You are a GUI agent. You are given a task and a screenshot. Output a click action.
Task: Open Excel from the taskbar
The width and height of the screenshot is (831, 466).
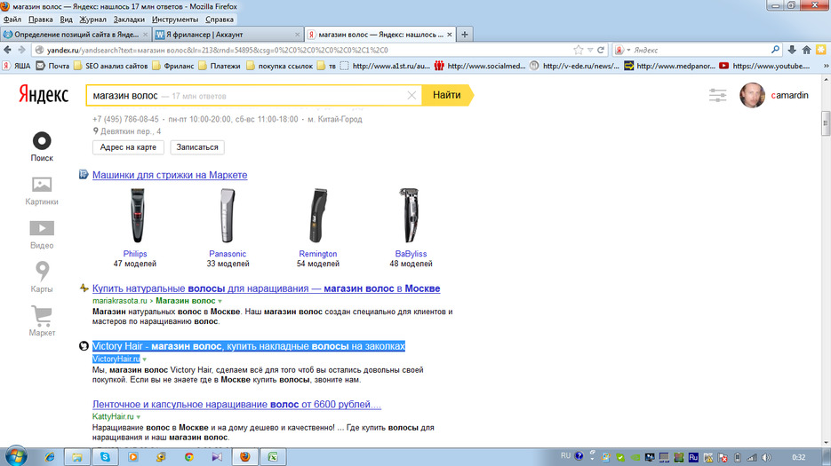tap(273, 456)
